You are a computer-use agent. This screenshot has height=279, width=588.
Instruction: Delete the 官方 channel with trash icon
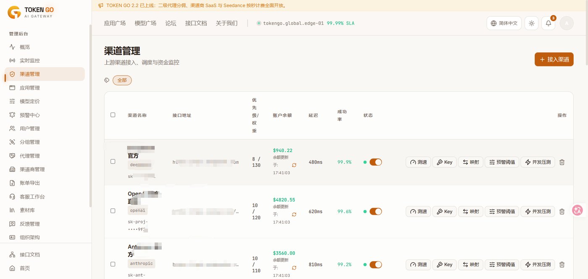coord(562,162)
